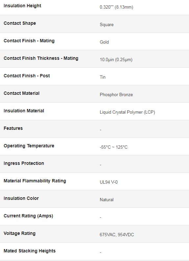Select the Mated Stacking Heights label
Image resolution: width=189 pixels, height=261 pixels.
coord(30,251)
